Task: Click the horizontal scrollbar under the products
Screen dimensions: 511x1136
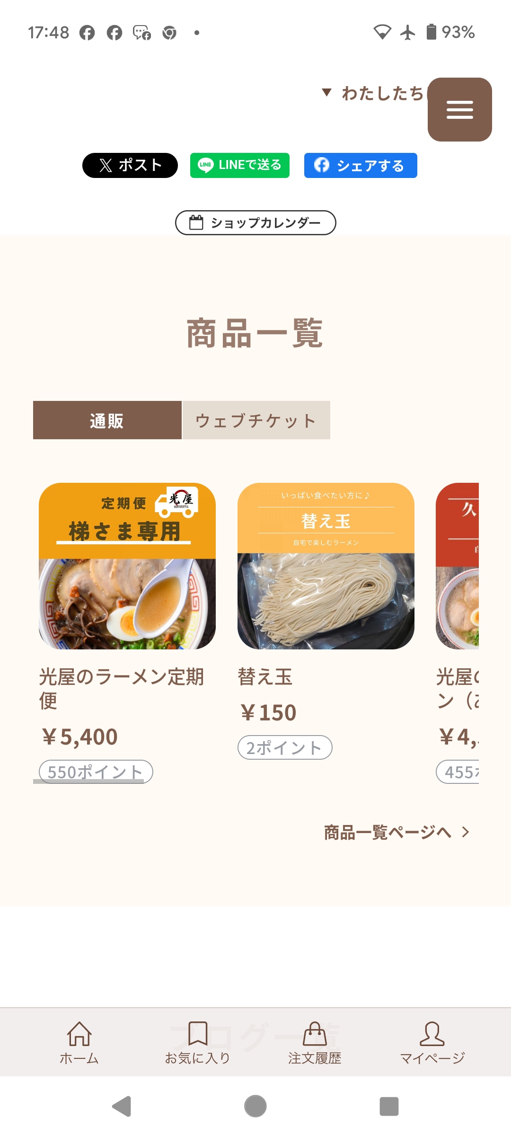Action: pos(88,781)
